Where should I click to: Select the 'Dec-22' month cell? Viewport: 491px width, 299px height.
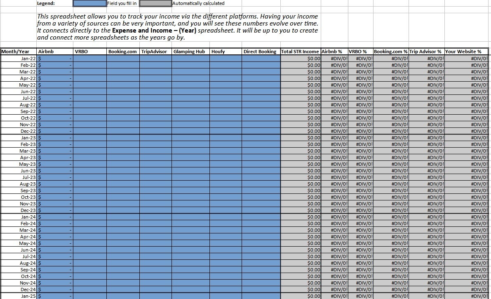coord(19,131)
